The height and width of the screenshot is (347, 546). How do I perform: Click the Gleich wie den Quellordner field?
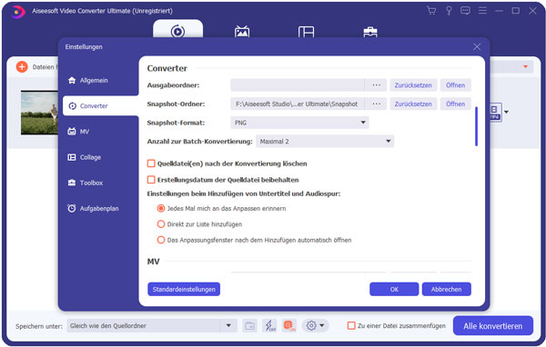(x=144, y=326)
